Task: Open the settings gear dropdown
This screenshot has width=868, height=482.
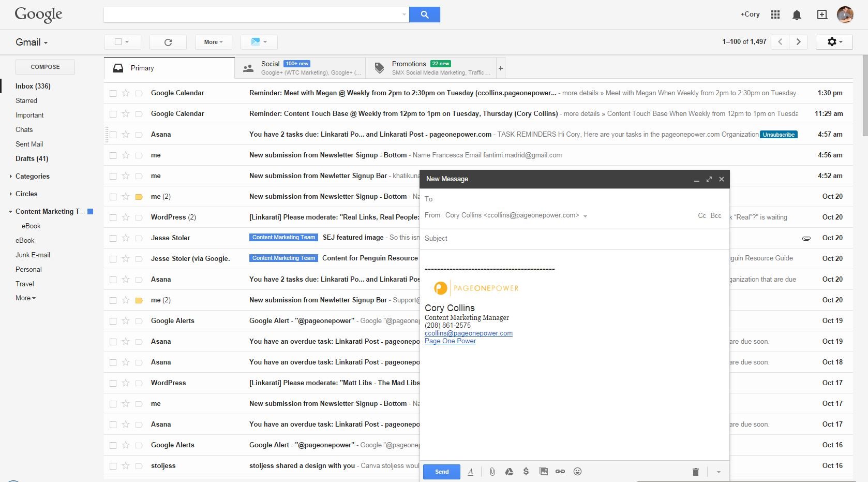Action: click(834, 42)
